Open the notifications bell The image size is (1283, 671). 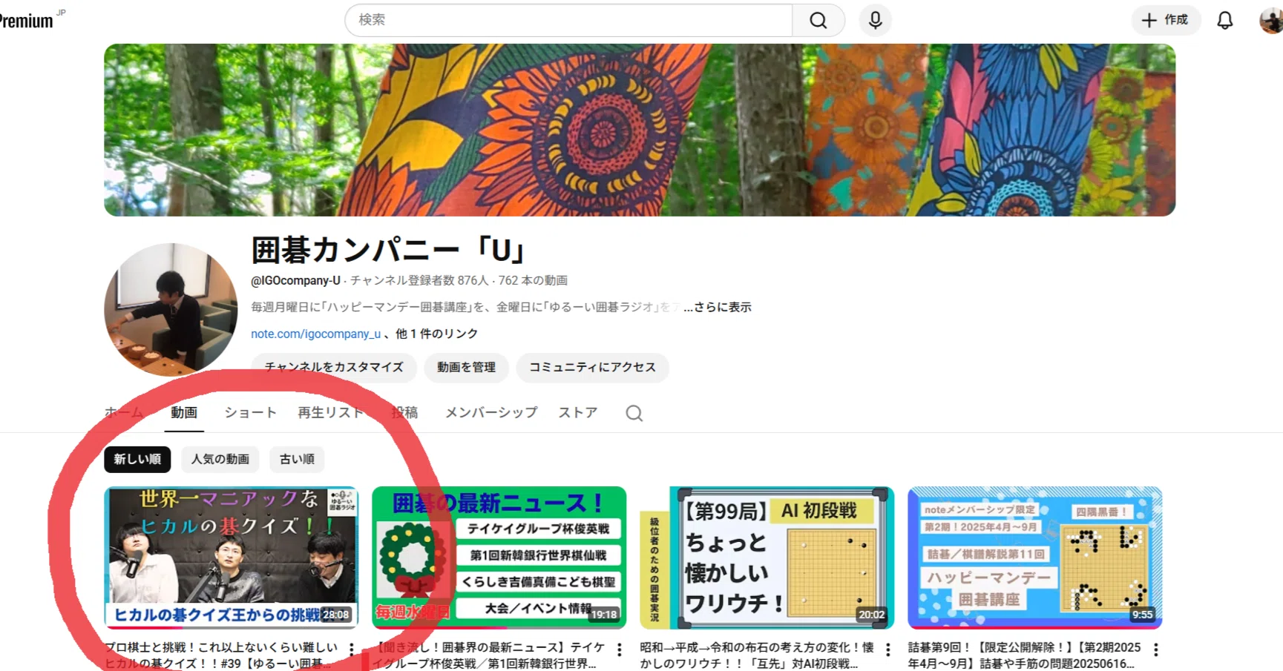pos(1225,20)
